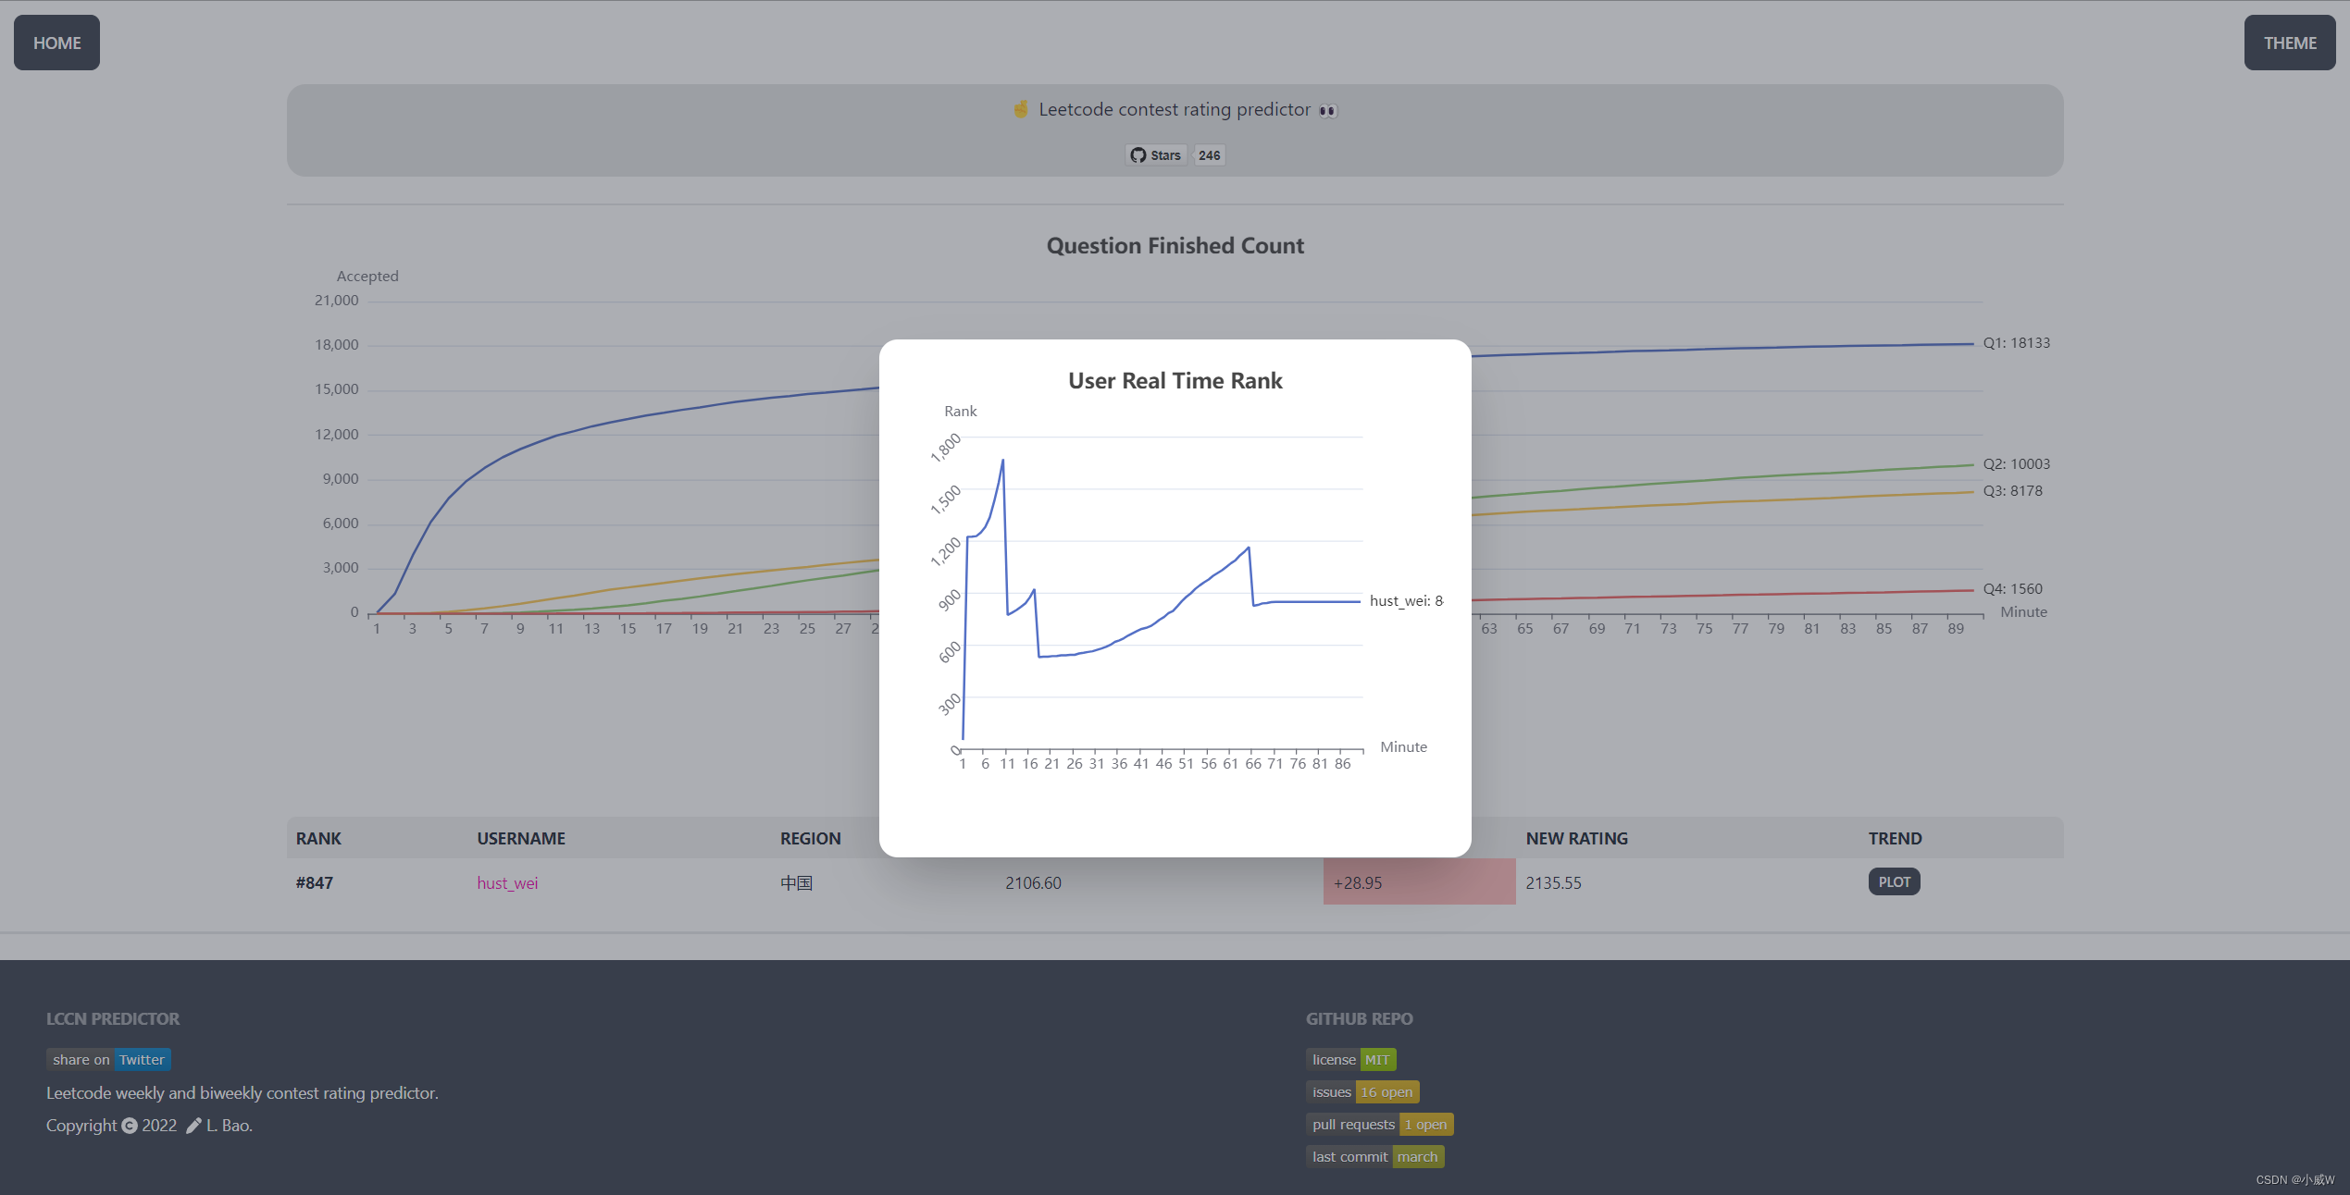Open last commit march badge
Screen dimensions: 2350x1195
1374,1156
